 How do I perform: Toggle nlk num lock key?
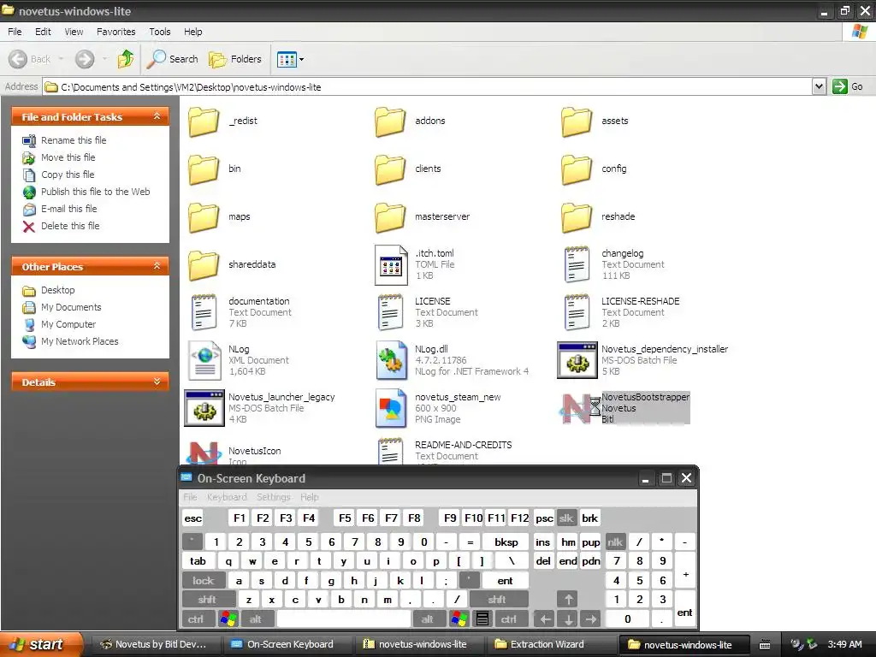click(x=616, y=542)
